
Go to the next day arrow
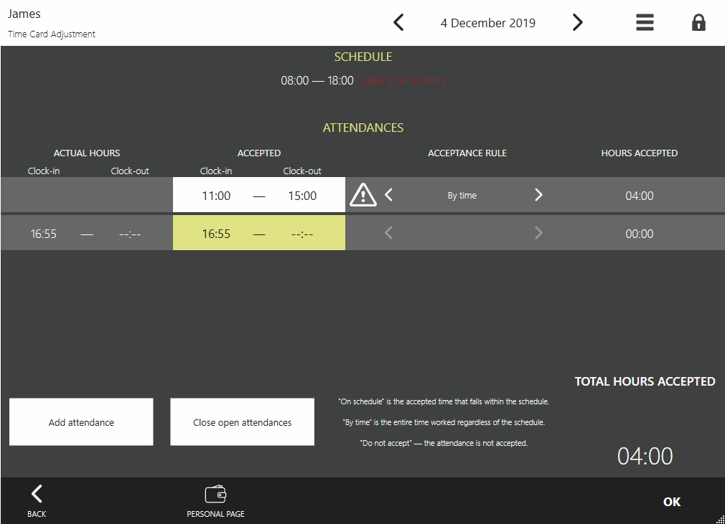[x=577, y=23]
